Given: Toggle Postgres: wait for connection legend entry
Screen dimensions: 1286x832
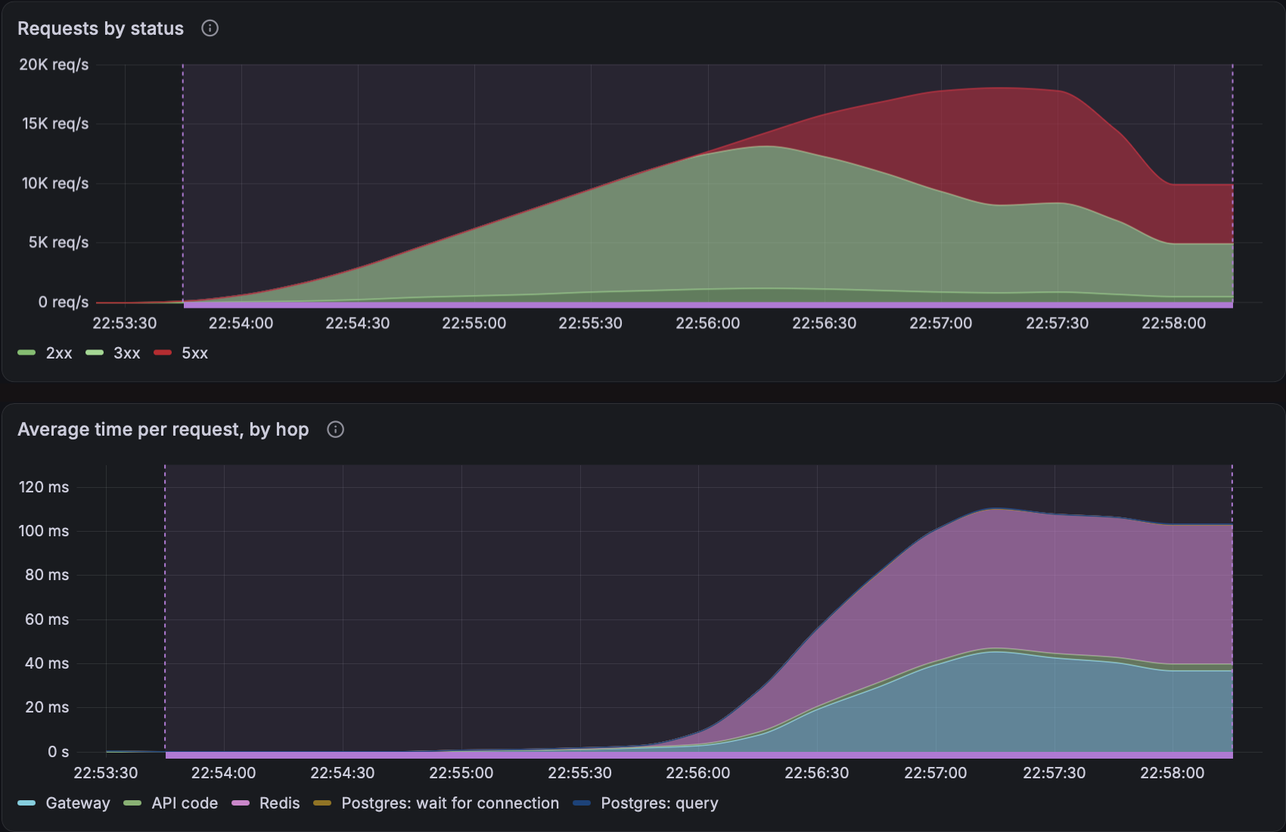Looking at the screenshot, I should [436, 803].
